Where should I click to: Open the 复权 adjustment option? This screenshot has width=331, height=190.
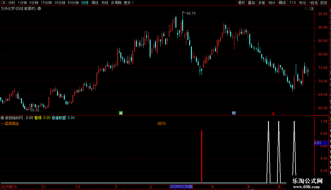(241, 3)
